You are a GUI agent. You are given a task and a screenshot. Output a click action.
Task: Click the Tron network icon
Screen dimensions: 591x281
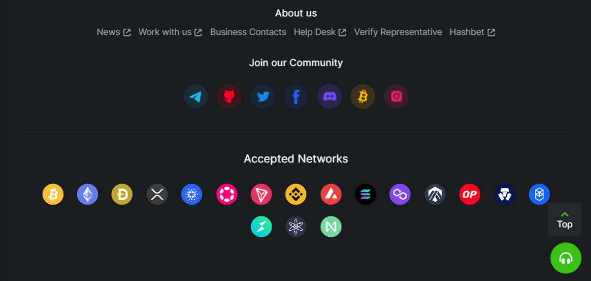[x=262, y=194]
